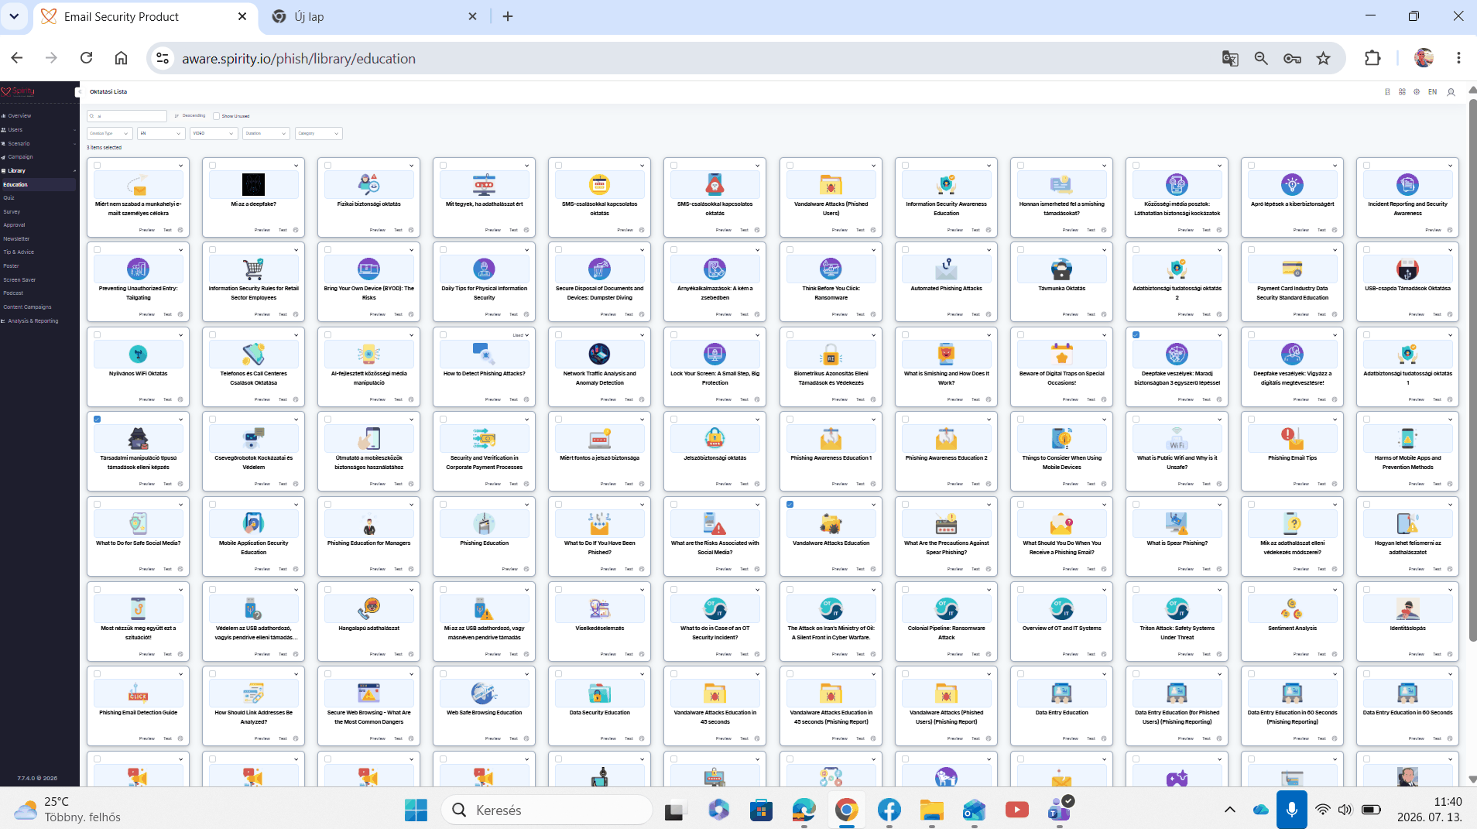Viewport: 1477px width, 829px height.
Task: Open the user profile icon in header
Action: (1451, 92)
